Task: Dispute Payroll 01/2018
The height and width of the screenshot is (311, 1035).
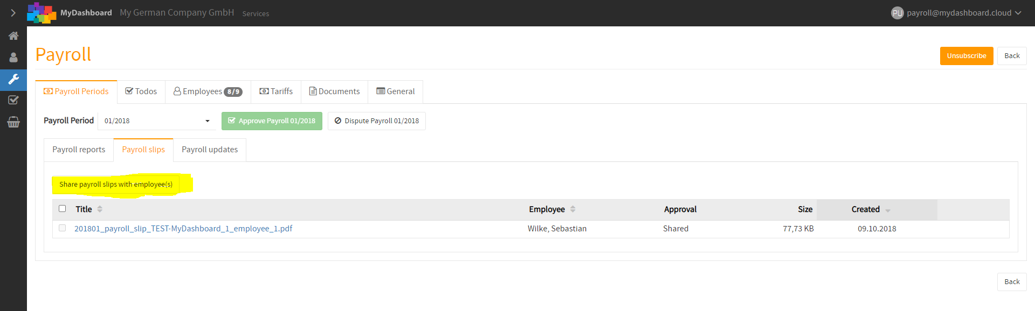Action: pos(377,121)
